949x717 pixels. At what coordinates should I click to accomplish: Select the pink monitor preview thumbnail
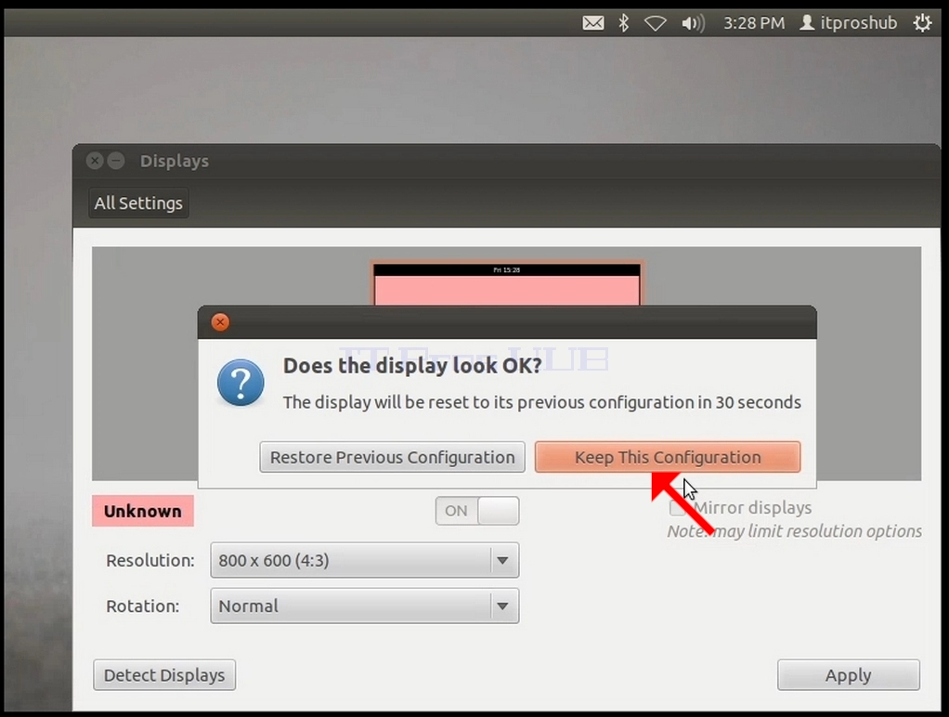click(507, 284)
